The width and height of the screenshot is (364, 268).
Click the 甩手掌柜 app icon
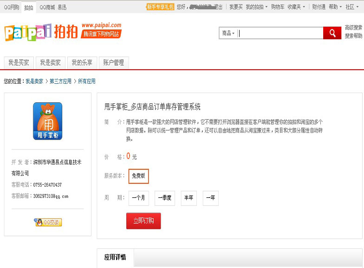pyautogui.click(x=47, y=121)
